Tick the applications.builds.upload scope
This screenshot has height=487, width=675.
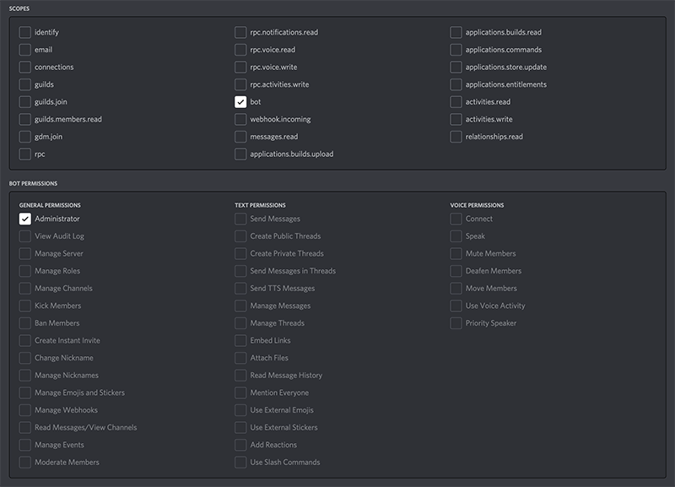(x=241, y=154)
